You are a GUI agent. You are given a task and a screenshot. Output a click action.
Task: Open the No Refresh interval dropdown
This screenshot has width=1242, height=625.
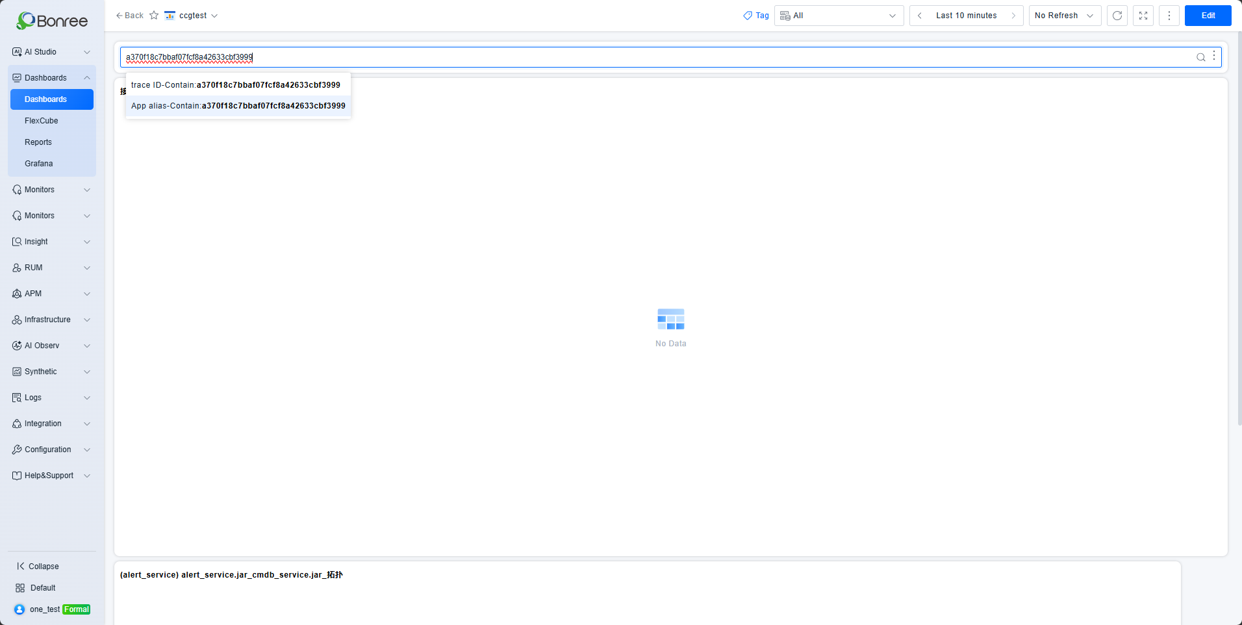(1065, 16)
